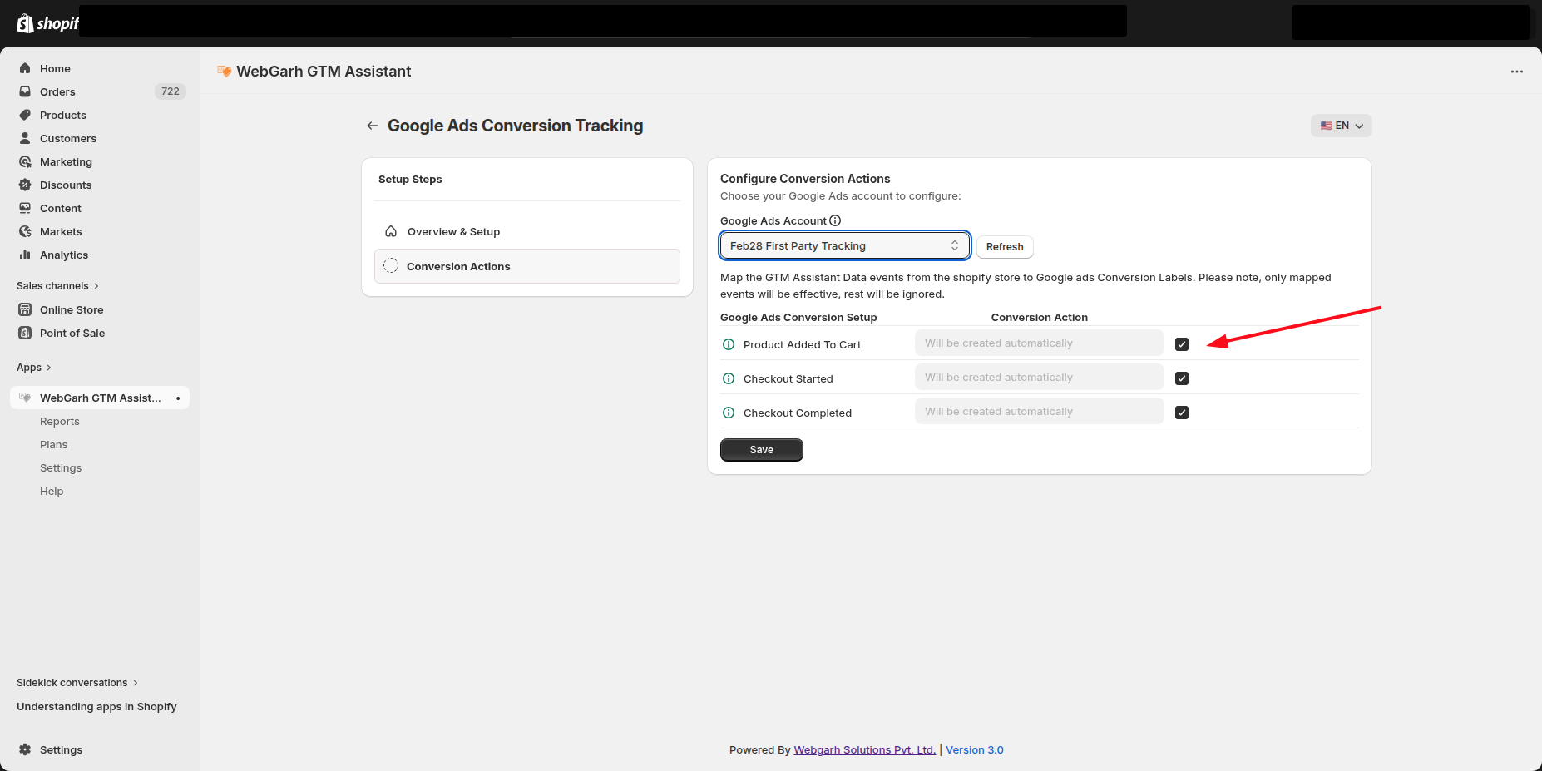Click the pin dot beside WebGarh GTM Assist
This screenshot has height=771, width=1542.
pos(178,398)
